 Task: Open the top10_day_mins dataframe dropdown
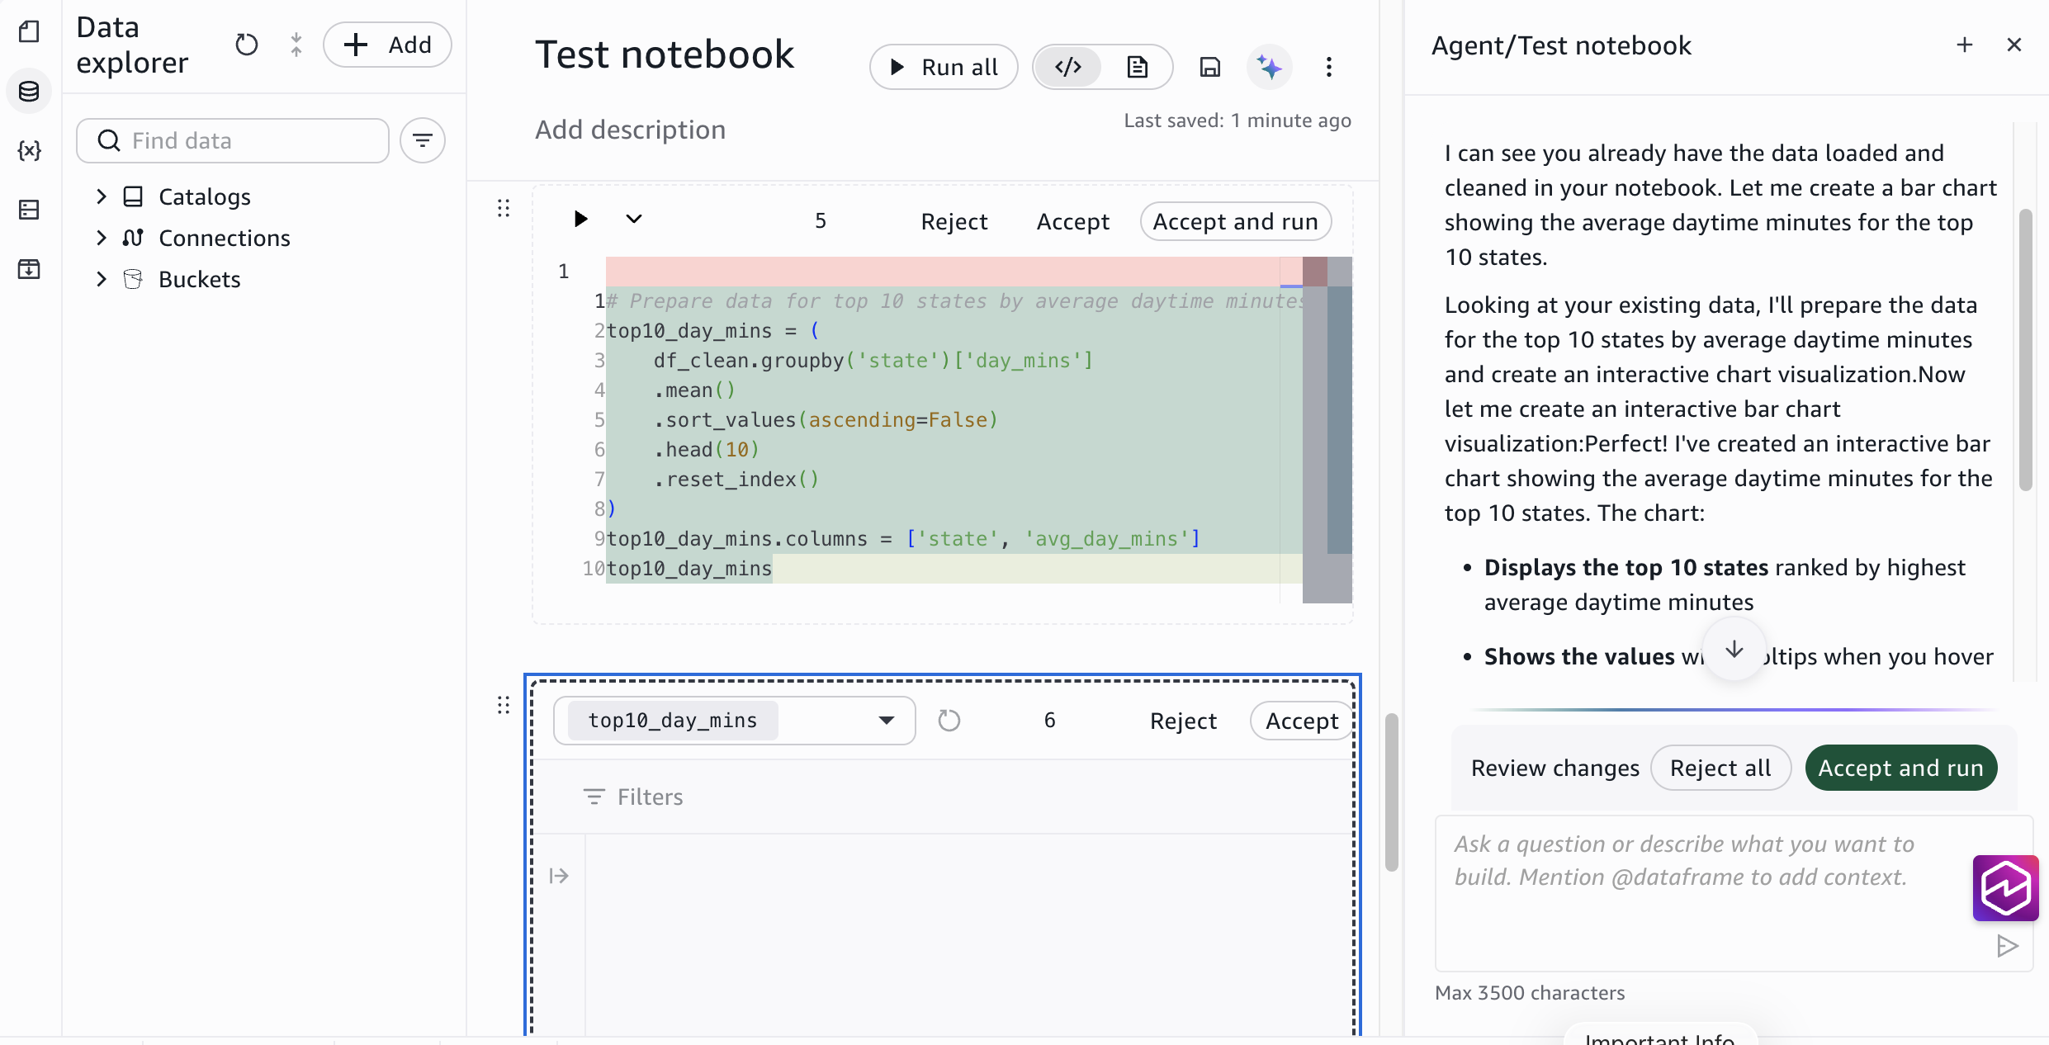coord(735,721)
